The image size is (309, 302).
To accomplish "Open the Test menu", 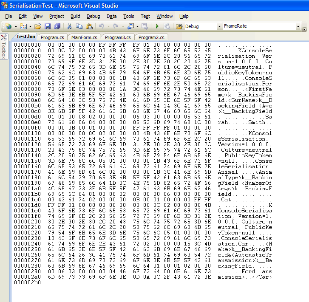I will (145, 16).
